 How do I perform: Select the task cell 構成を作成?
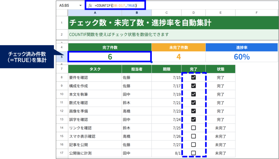pyautogui.click(x=95, y=86)
